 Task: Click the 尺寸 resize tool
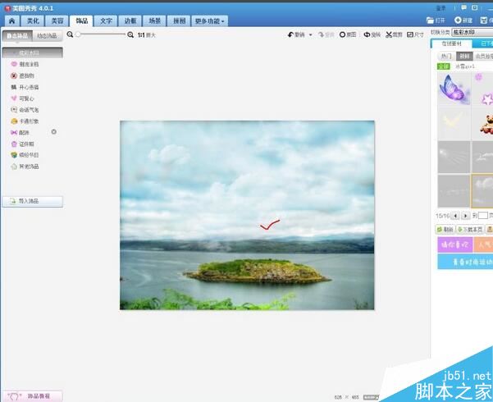coord(415,34)
